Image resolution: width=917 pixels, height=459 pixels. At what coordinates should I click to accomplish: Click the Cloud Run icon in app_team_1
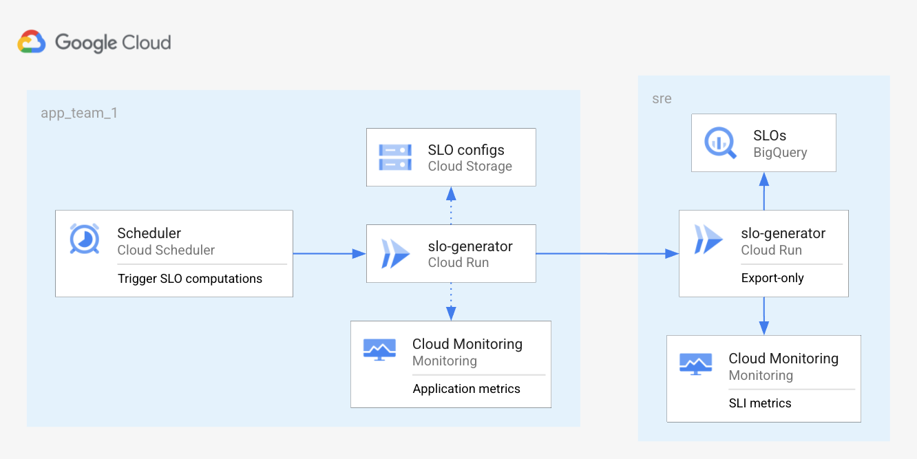click(395, 254)
